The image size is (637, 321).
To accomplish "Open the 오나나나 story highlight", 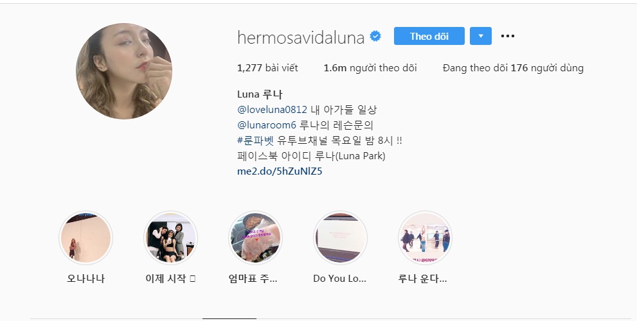I will [85, 238].
